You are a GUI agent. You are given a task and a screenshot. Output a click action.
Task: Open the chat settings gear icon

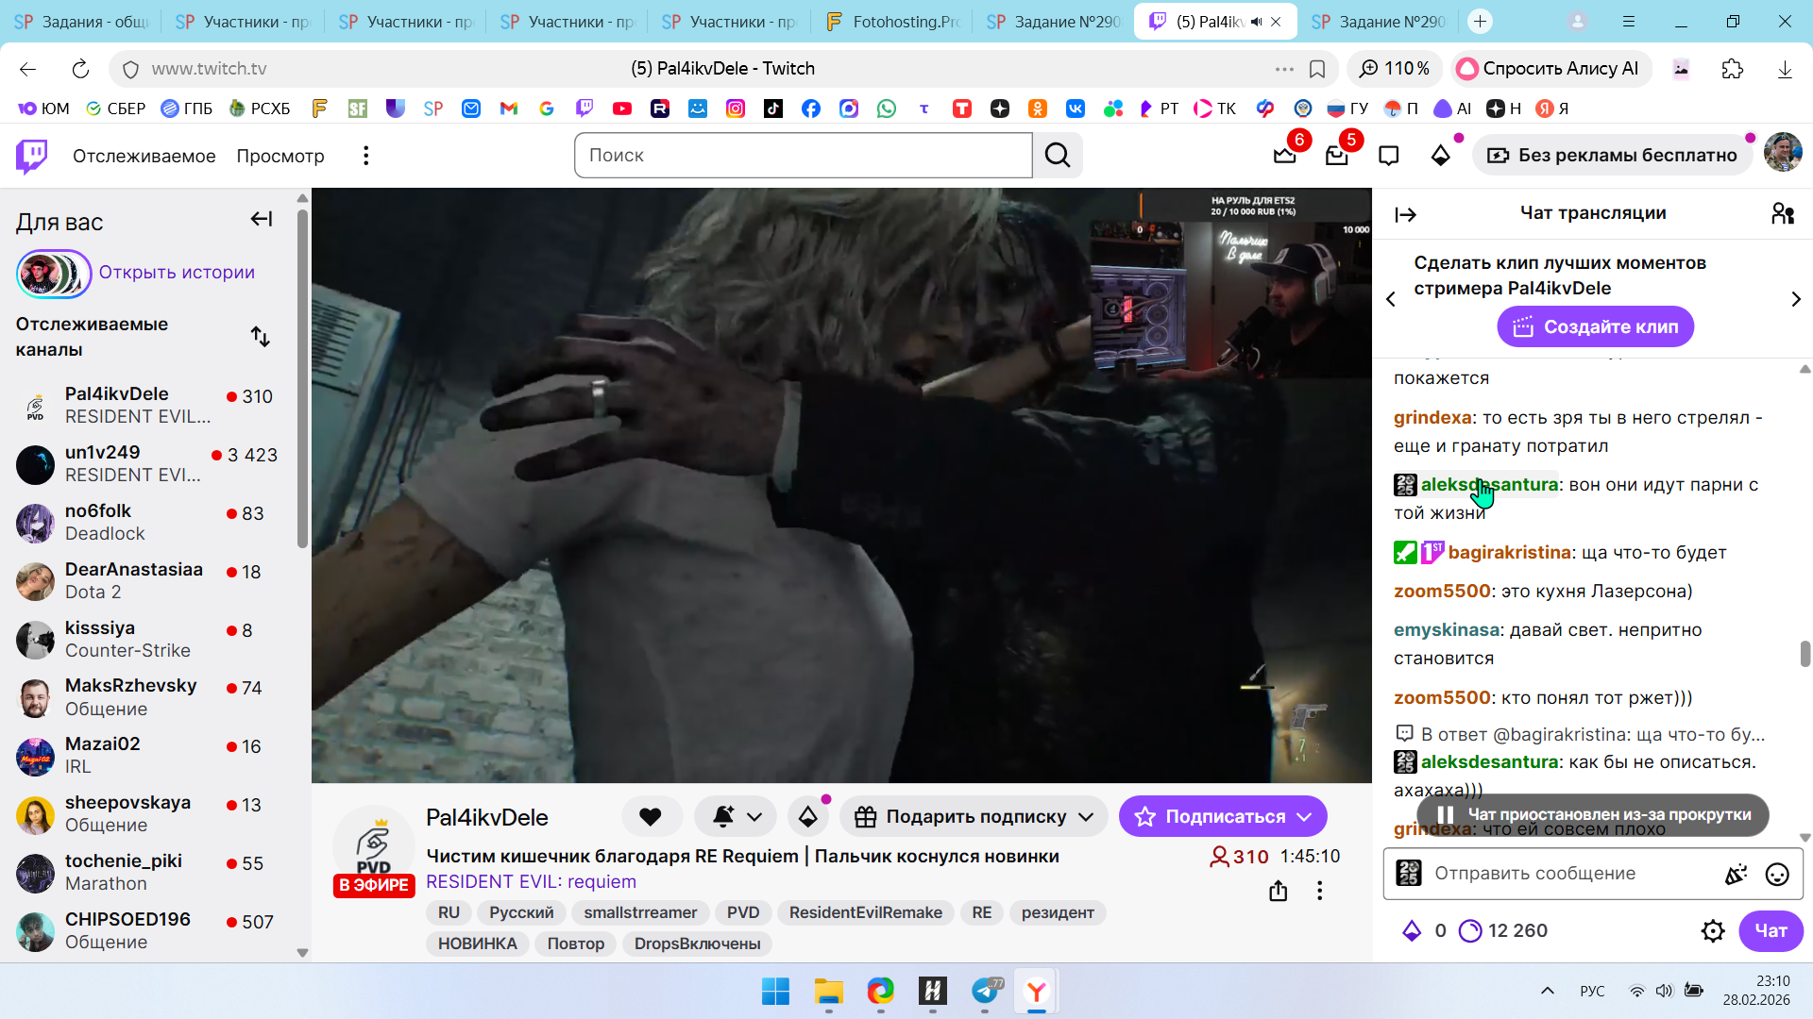(x=1712, y=931)
